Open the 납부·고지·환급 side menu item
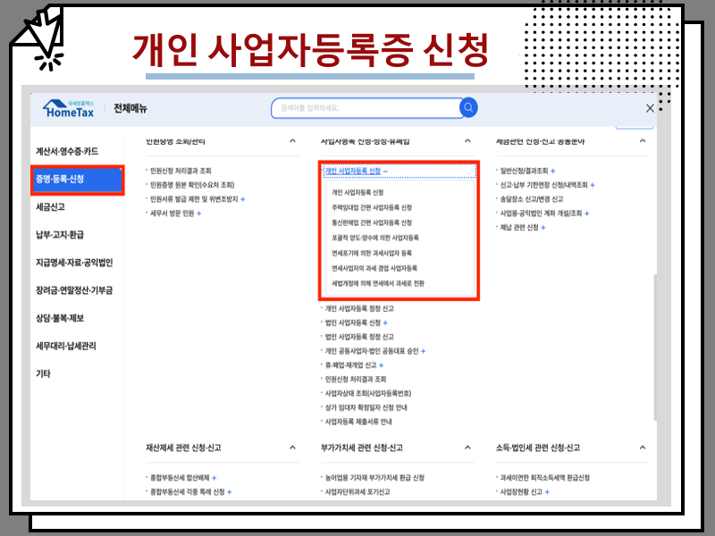 [60, 235]
